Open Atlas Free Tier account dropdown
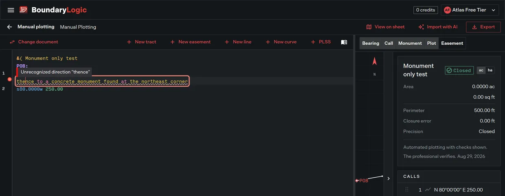 (470, 10)
